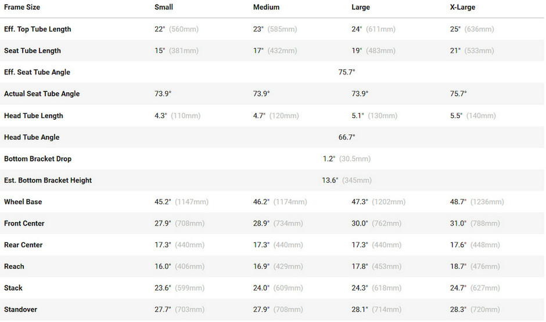Click the Eff. Top Tube Length label
The width and height of the screenshot is (546, 322).
38,29
